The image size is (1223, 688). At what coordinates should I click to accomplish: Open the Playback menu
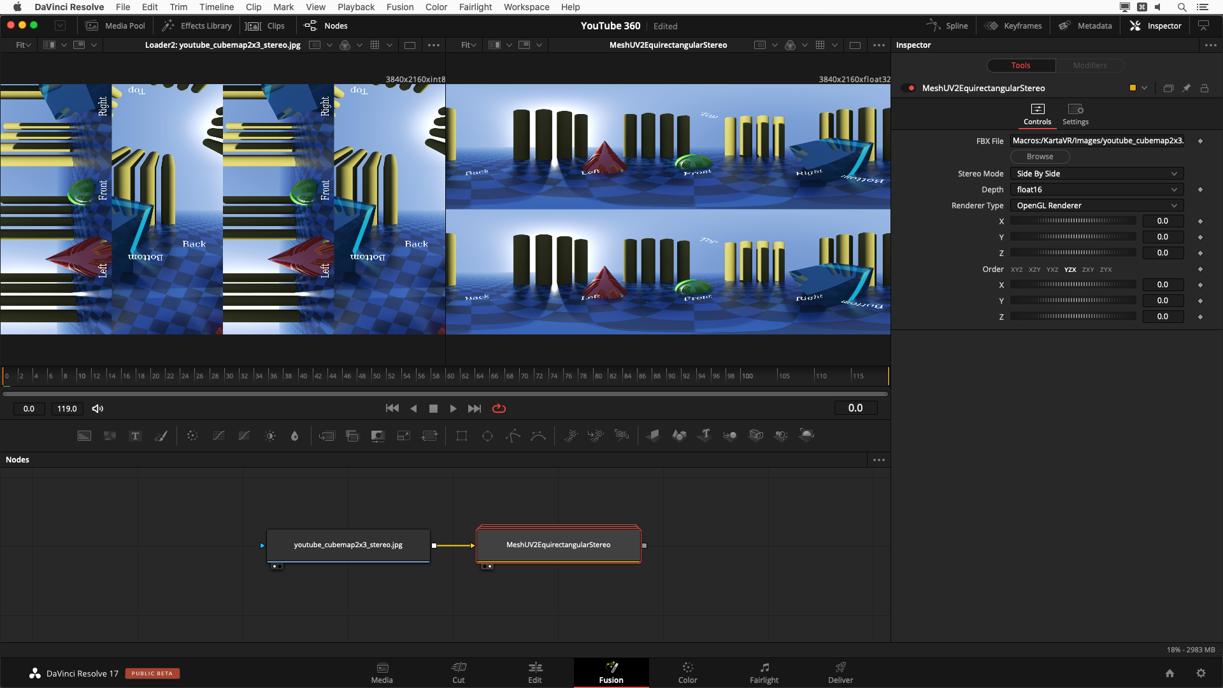click(x=356, y=7)
